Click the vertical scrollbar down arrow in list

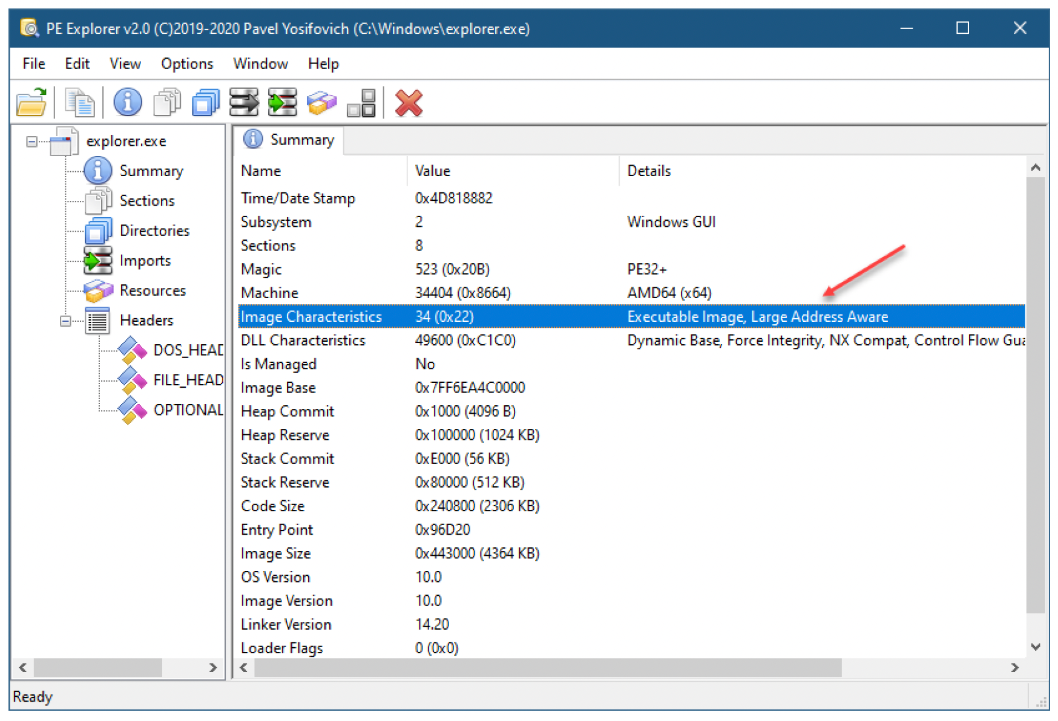pos(1036,647)
